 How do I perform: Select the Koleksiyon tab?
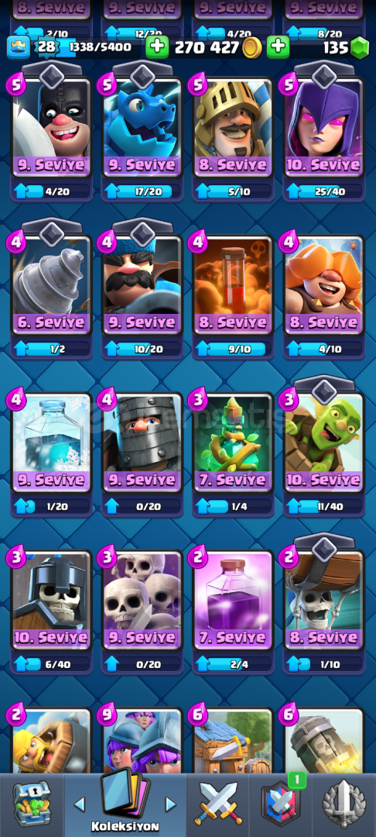(125, 801)
